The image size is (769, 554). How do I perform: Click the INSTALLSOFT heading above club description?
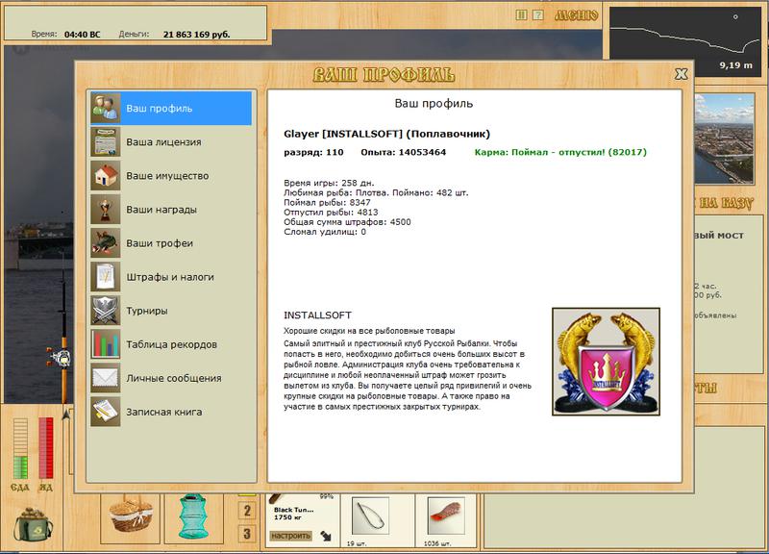pyautogui.click(x=317, y=315)
